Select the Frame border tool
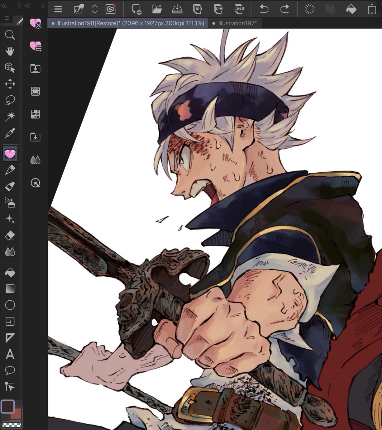382x430 pixels. tap(10, 321)
